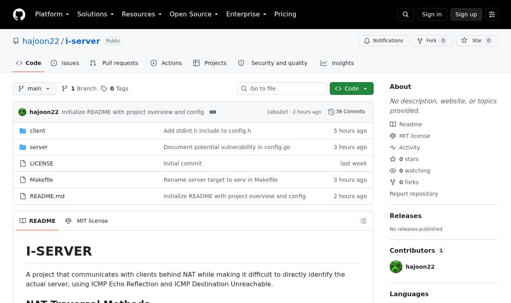Viewport: 511px width, 303px height.
Task: View the 0 Tags link
Action: 115,89
